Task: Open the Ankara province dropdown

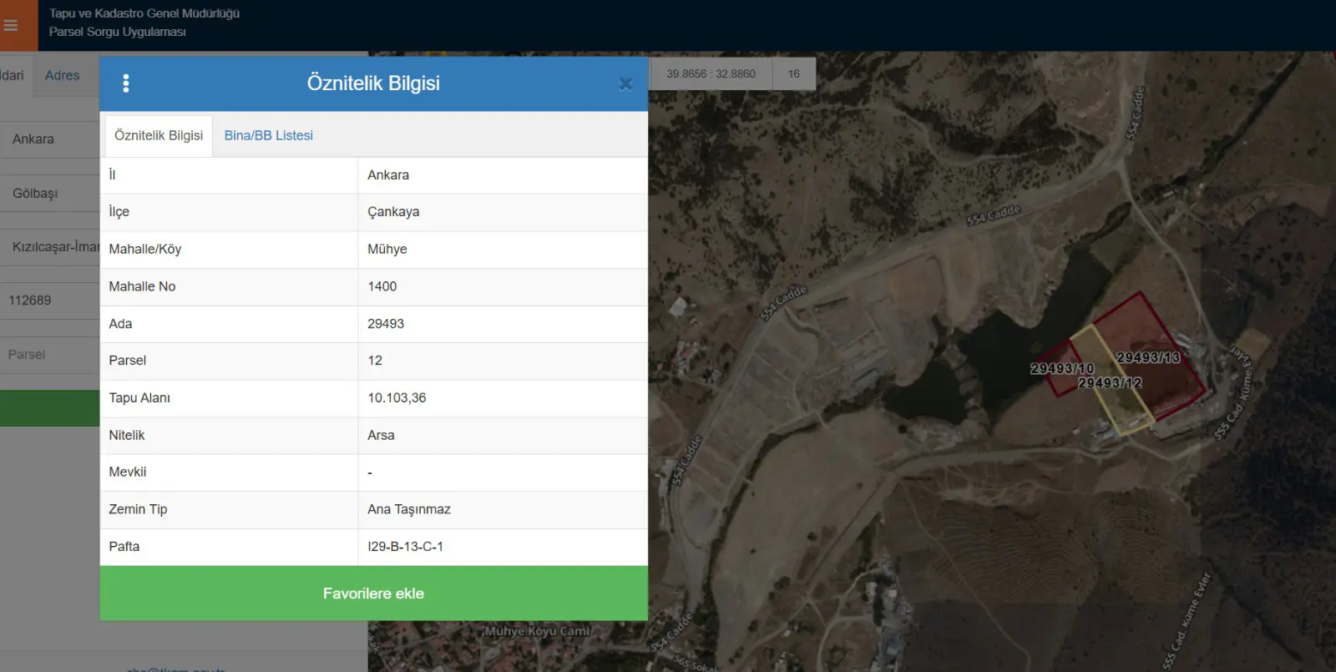Action: coord(50,139)
